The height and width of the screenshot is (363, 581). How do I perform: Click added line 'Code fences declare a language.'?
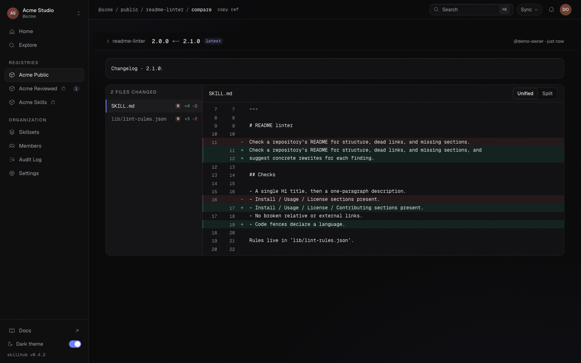click(383, 225)
